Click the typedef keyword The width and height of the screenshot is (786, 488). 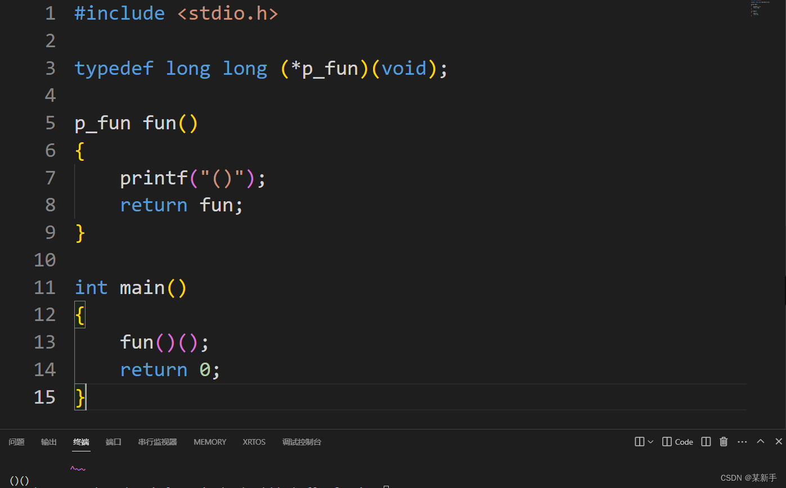click(114, 69)
